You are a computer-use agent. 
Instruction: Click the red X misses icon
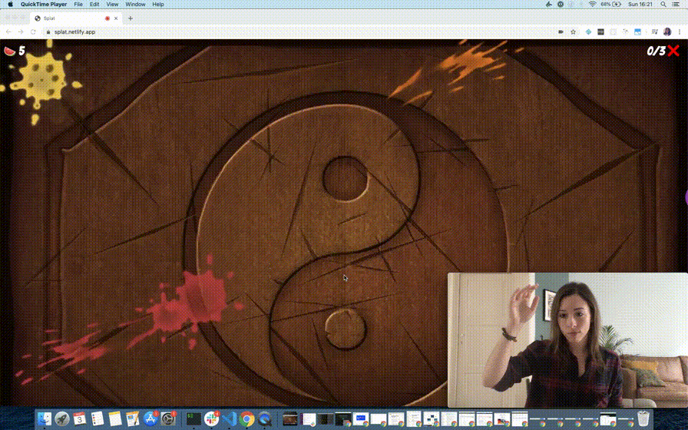tap(673, 51)
